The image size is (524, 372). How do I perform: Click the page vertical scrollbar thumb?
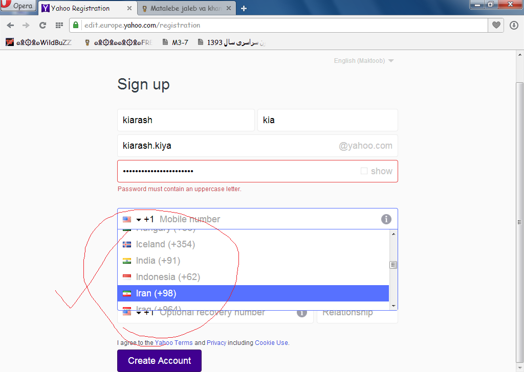click(x=520, y=222)
